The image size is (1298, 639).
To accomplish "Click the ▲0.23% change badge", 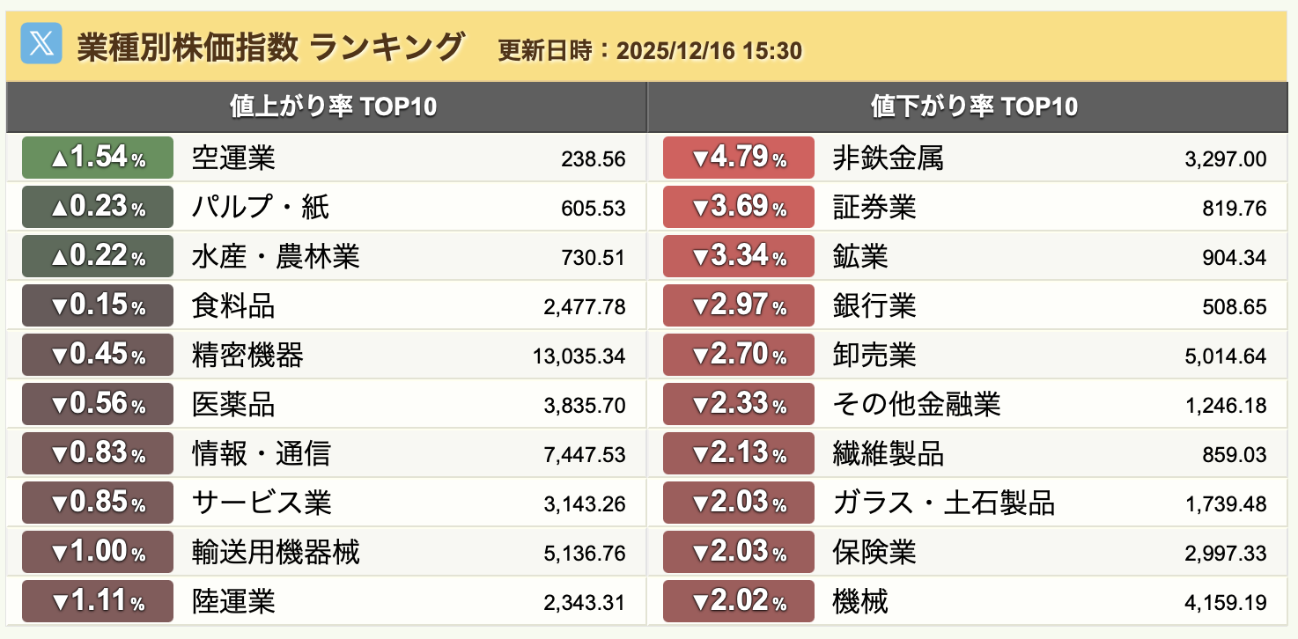I will click(98, 208).
